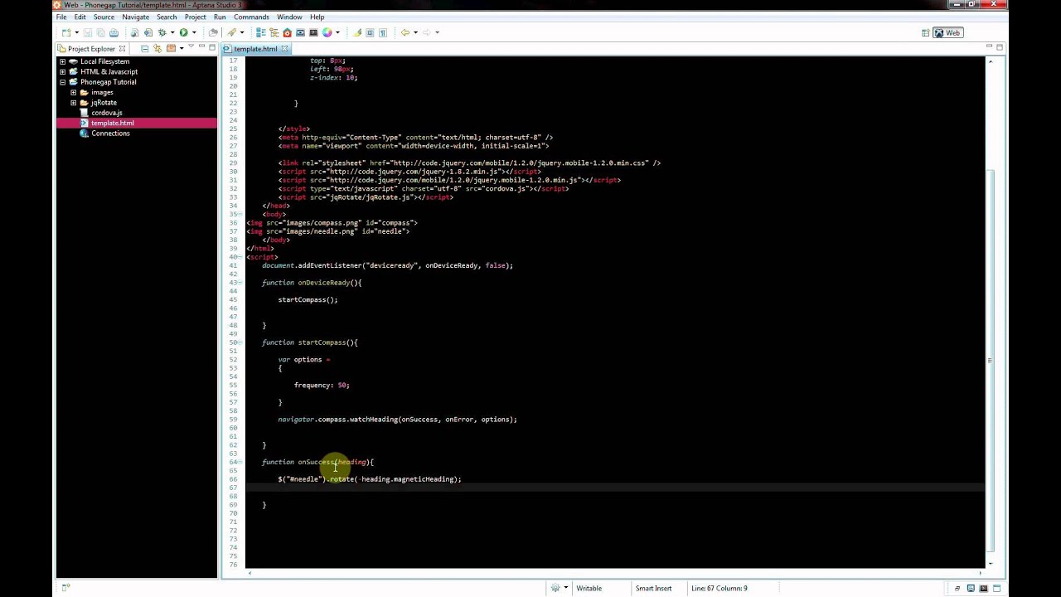
Task: Click the Outline list icon in the toolbar
Action: (x=260, y=32)
